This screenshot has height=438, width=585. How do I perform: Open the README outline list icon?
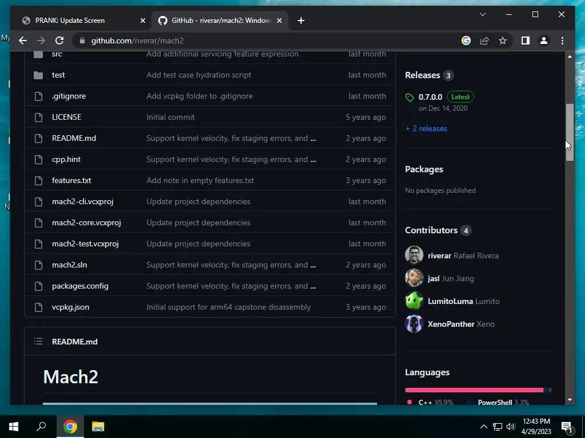38,341
